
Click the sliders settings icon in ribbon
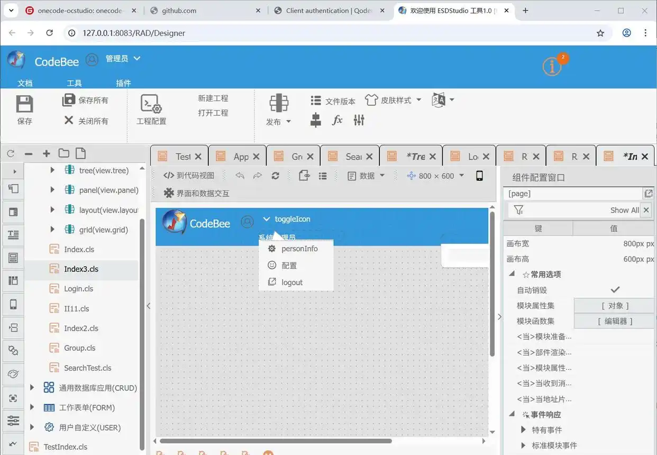point(359,120)
